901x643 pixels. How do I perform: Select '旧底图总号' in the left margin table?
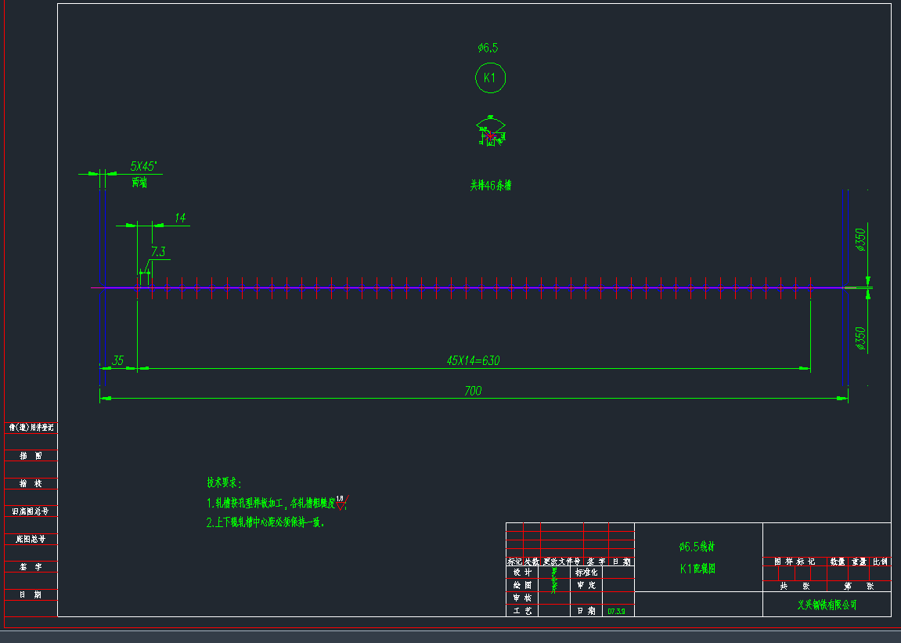point(31,511)
